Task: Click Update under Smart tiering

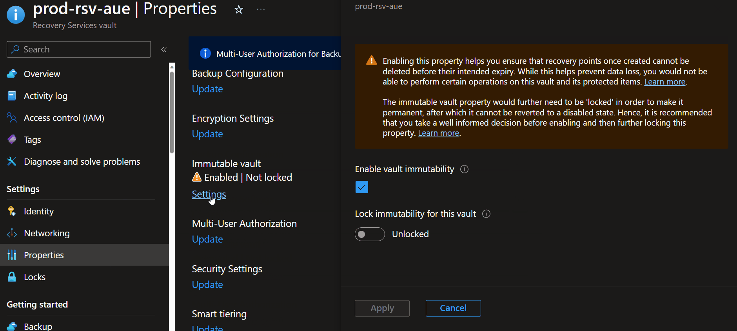Action: point(207,328)
